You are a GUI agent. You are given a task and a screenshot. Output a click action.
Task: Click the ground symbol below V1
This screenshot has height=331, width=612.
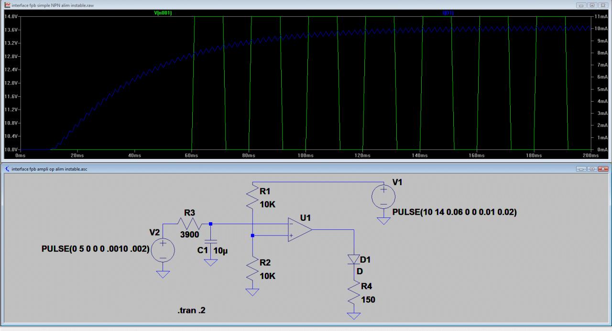coord(383,220)
